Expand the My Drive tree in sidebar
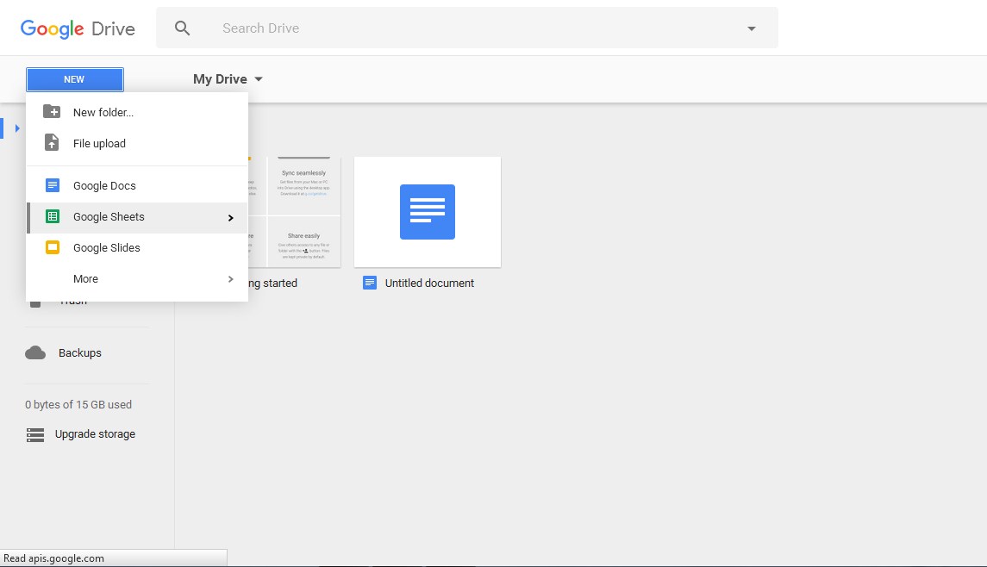 coord(17,128)
